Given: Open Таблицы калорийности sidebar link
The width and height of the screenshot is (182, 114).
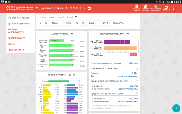Looking at the screenshot, I should pos(16,31).
